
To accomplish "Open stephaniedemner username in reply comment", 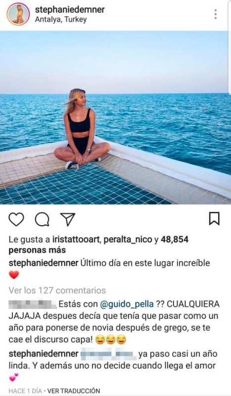I will (44, 354).
